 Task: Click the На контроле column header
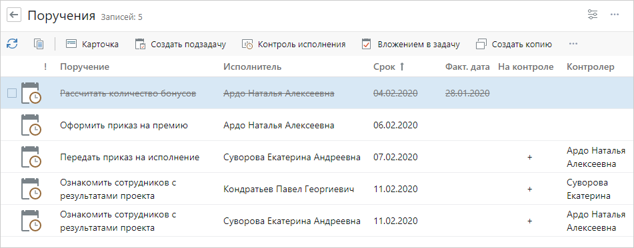point(525,67)
